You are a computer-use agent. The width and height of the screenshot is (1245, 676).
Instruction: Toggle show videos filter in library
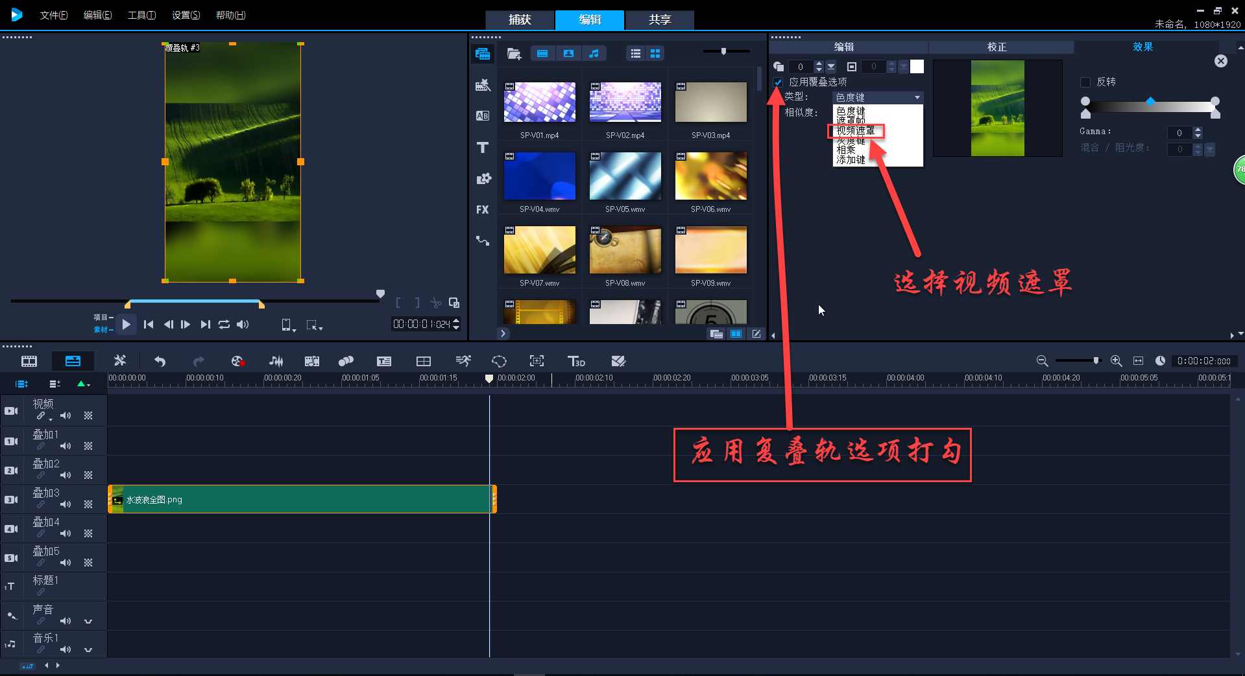pos(542,54)
